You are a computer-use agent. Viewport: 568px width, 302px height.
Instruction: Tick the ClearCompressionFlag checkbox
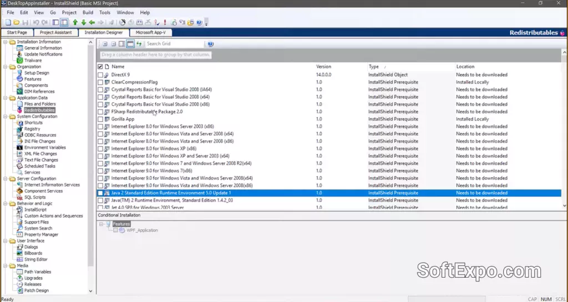coord(100,82)
